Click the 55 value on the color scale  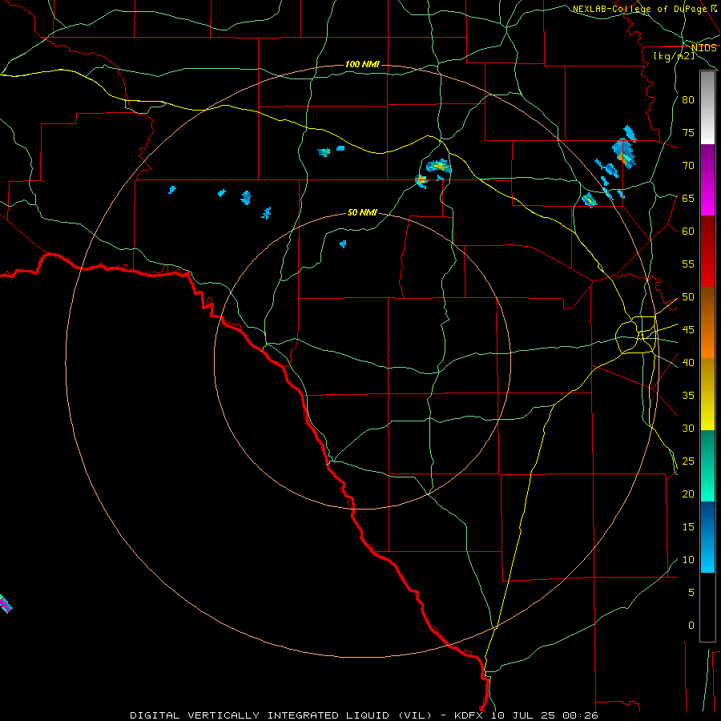tap(688, 264)
